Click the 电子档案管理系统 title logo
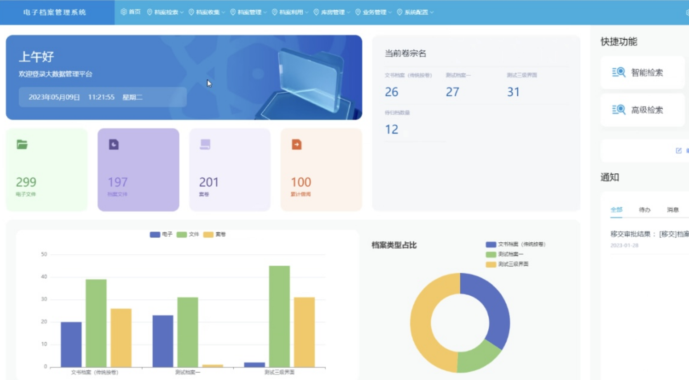Screen dimensions: 689x380 (x=55, y=12)
